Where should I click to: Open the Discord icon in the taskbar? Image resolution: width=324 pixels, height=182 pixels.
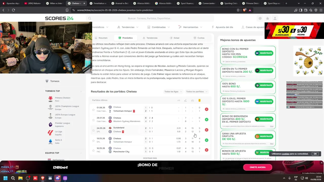(58, 178)
